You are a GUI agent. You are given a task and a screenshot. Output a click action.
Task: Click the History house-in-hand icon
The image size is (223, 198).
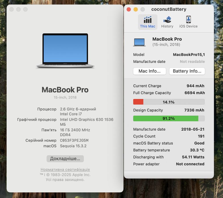(167, 20)
